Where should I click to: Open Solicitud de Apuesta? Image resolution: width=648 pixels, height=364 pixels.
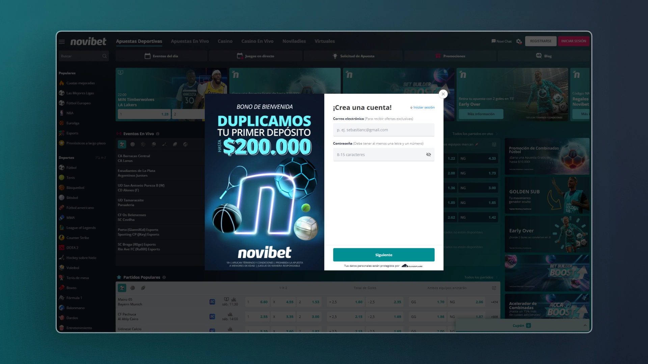click(353, 56)
